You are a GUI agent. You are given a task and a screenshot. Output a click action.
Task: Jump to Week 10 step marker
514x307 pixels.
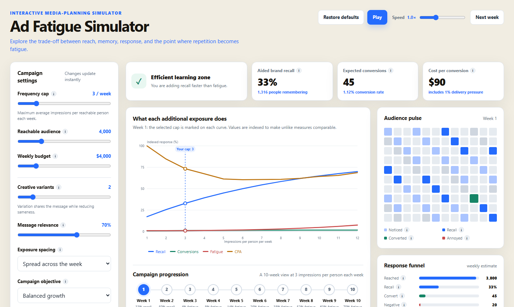click(x=353, y=290)
